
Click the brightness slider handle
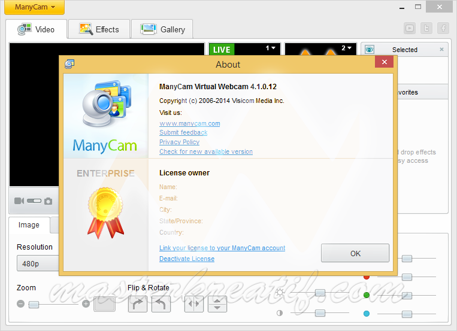[x=320, y=293]
